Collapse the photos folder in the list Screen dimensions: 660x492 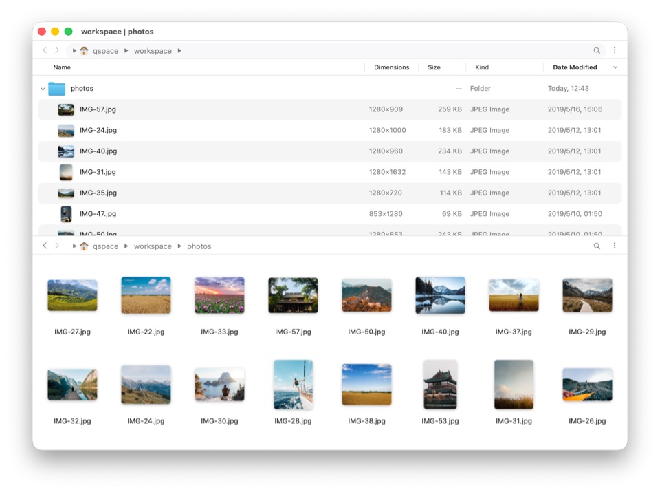coord(43,89)
